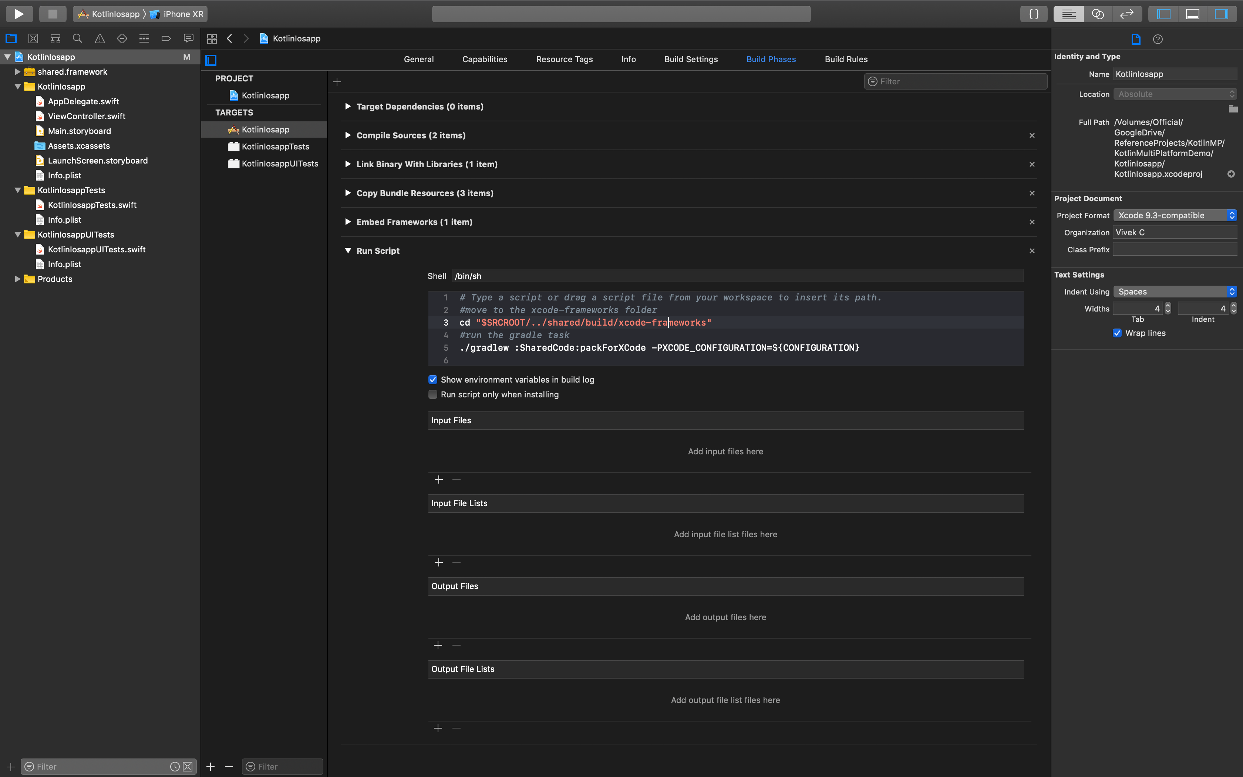Viewport: 1243px width, 777px height.
Task: Click the related items grid icon
Action: [x=212, y=38]
